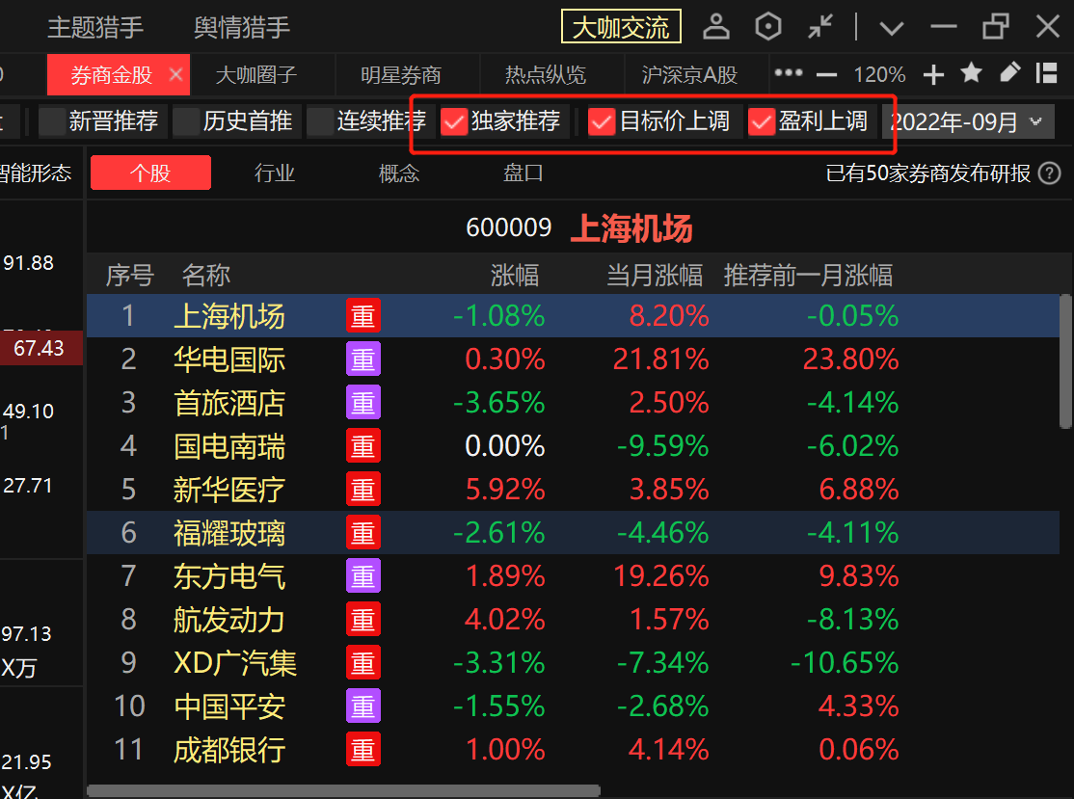Decrease zoom with the minus icon
Image resolution: width=1074 pixels, height=799 pixels.
point(827,74)
